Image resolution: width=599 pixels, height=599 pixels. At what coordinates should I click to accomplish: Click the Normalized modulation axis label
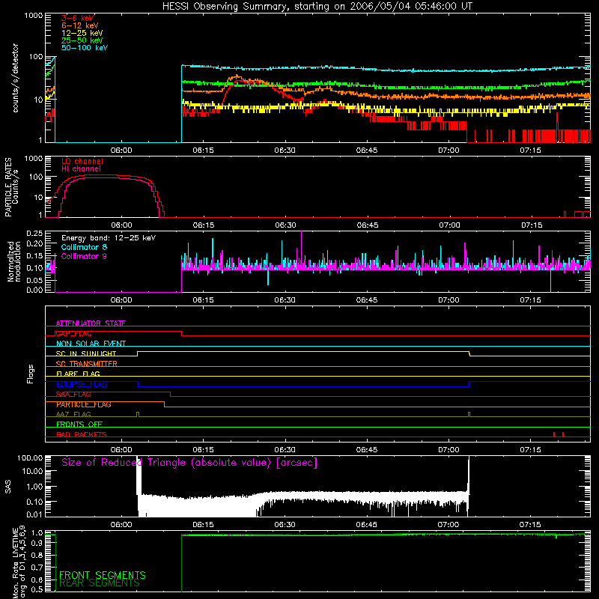(14, 261)
